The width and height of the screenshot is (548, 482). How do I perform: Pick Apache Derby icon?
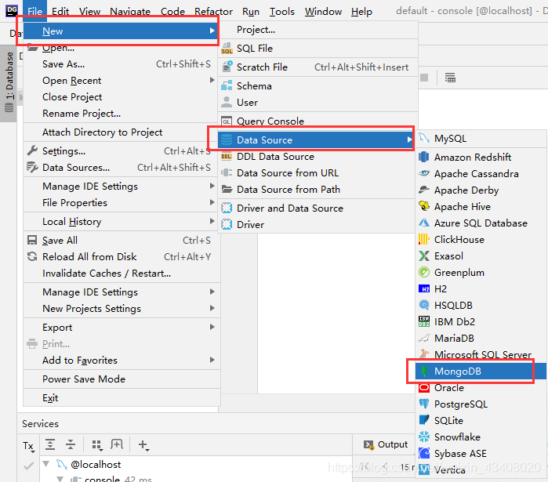coord(424,190)
